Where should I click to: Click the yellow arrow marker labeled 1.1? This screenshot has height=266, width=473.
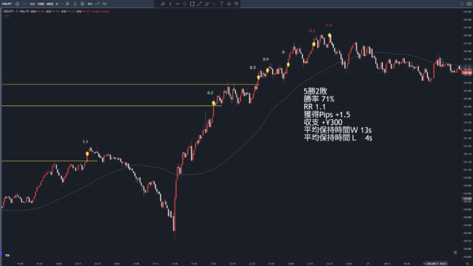[87, 153]
